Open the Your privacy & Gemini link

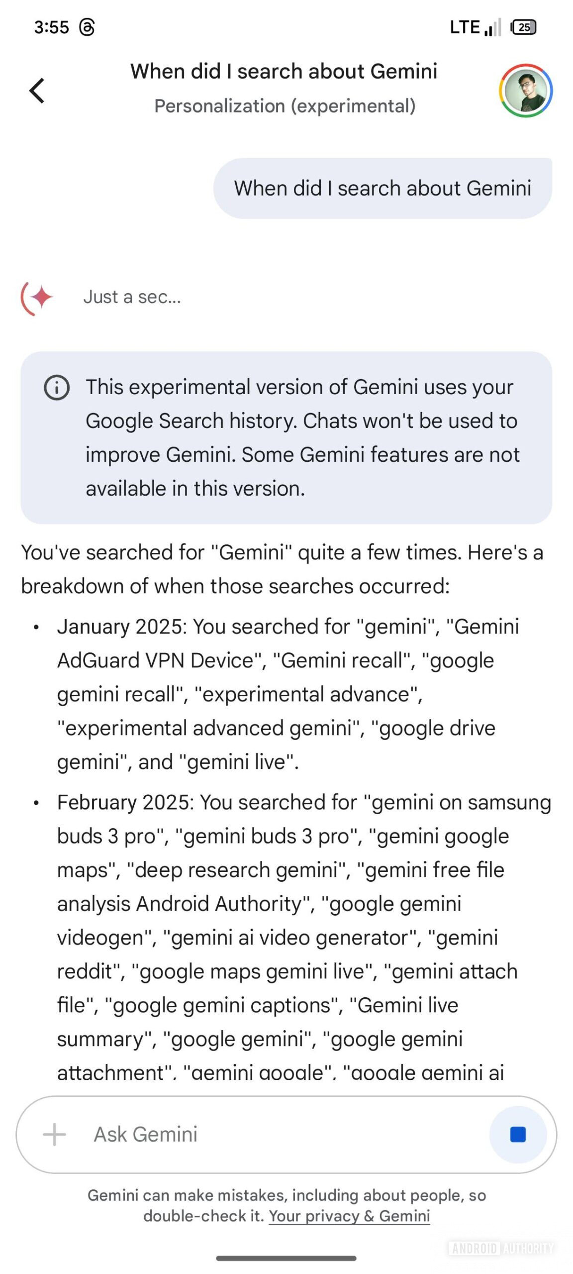click(x=349, y=1216)
